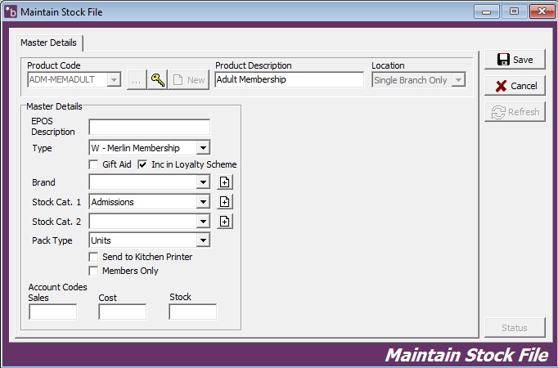
Task: Click the Sales account code field
Action: [x=52, y=312]
